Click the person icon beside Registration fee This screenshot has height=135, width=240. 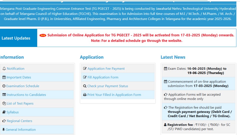point(165,125)
